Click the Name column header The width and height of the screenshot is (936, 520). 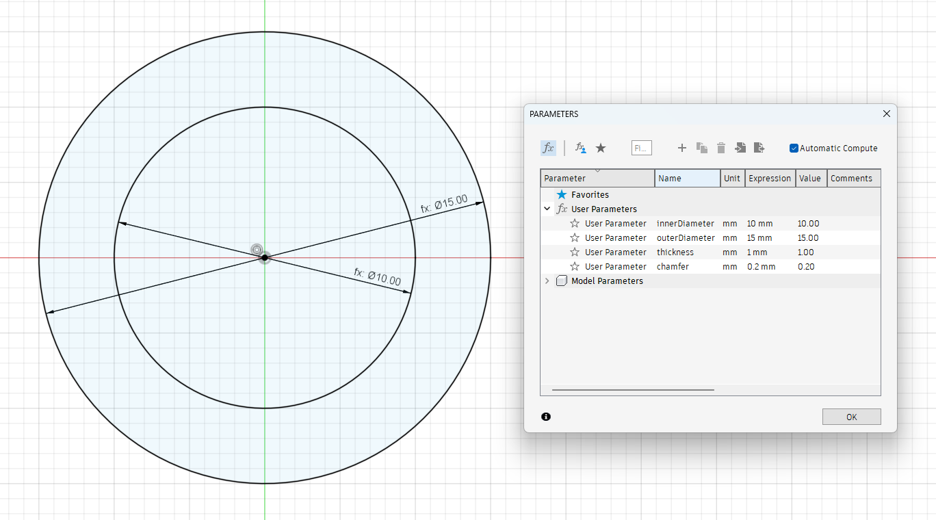(x=688, y=179)
